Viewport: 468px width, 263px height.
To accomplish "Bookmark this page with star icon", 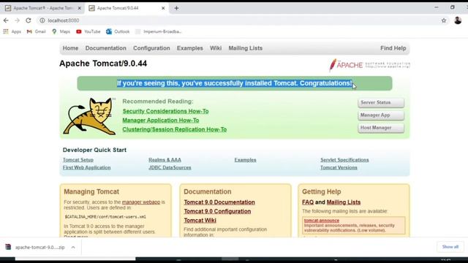I will click(444, 20).
